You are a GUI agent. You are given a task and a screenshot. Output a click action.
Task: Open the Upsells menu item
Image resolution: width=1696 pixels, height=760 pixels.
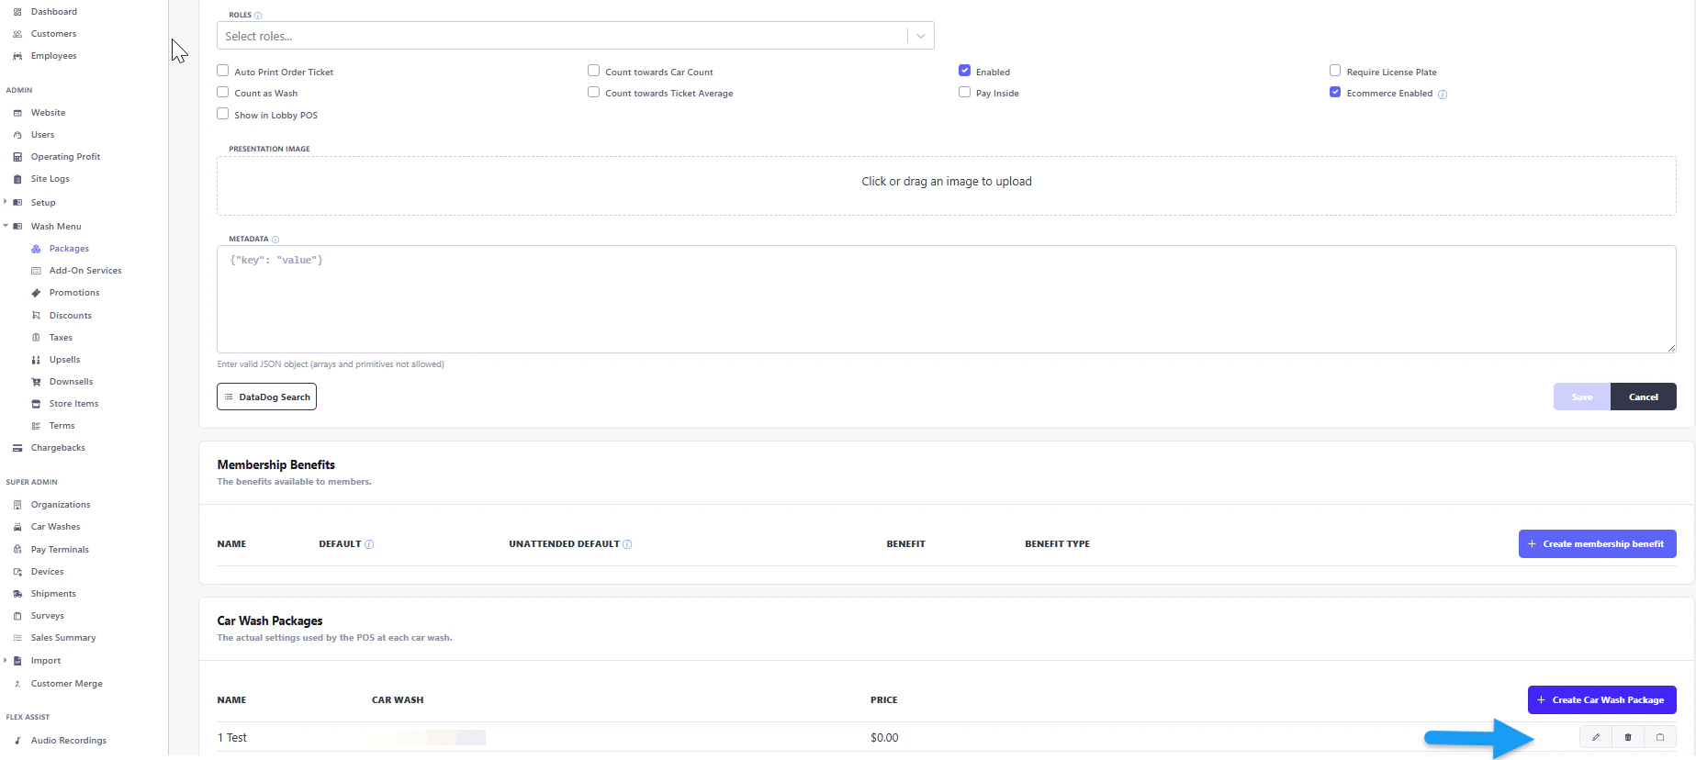[x=64, y=360]
